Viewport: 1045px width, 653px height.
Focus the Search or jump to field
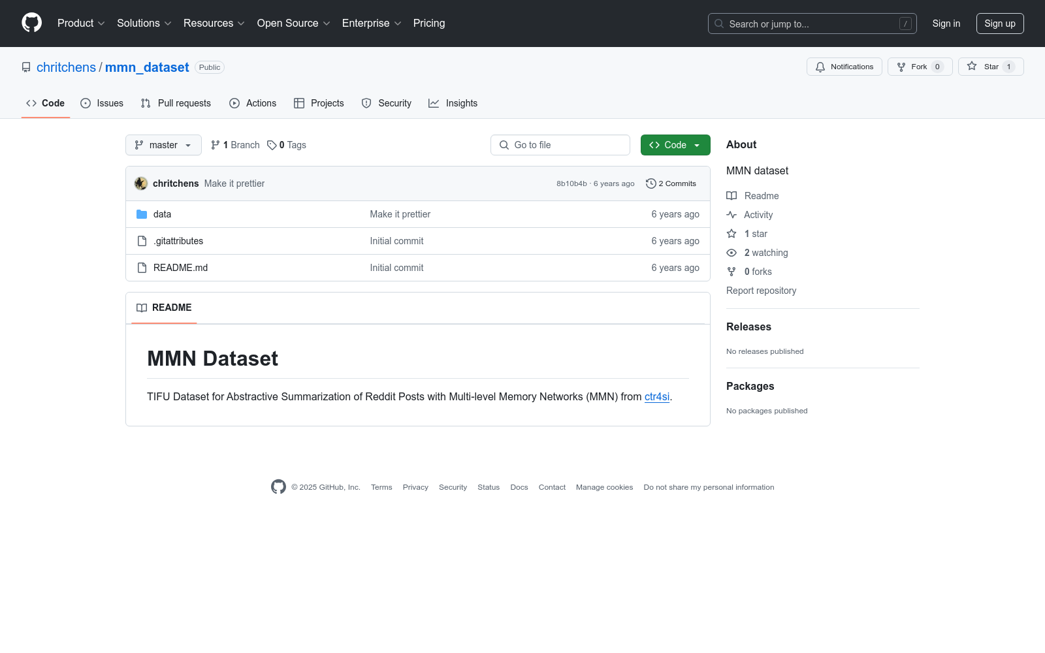[812, 24]
